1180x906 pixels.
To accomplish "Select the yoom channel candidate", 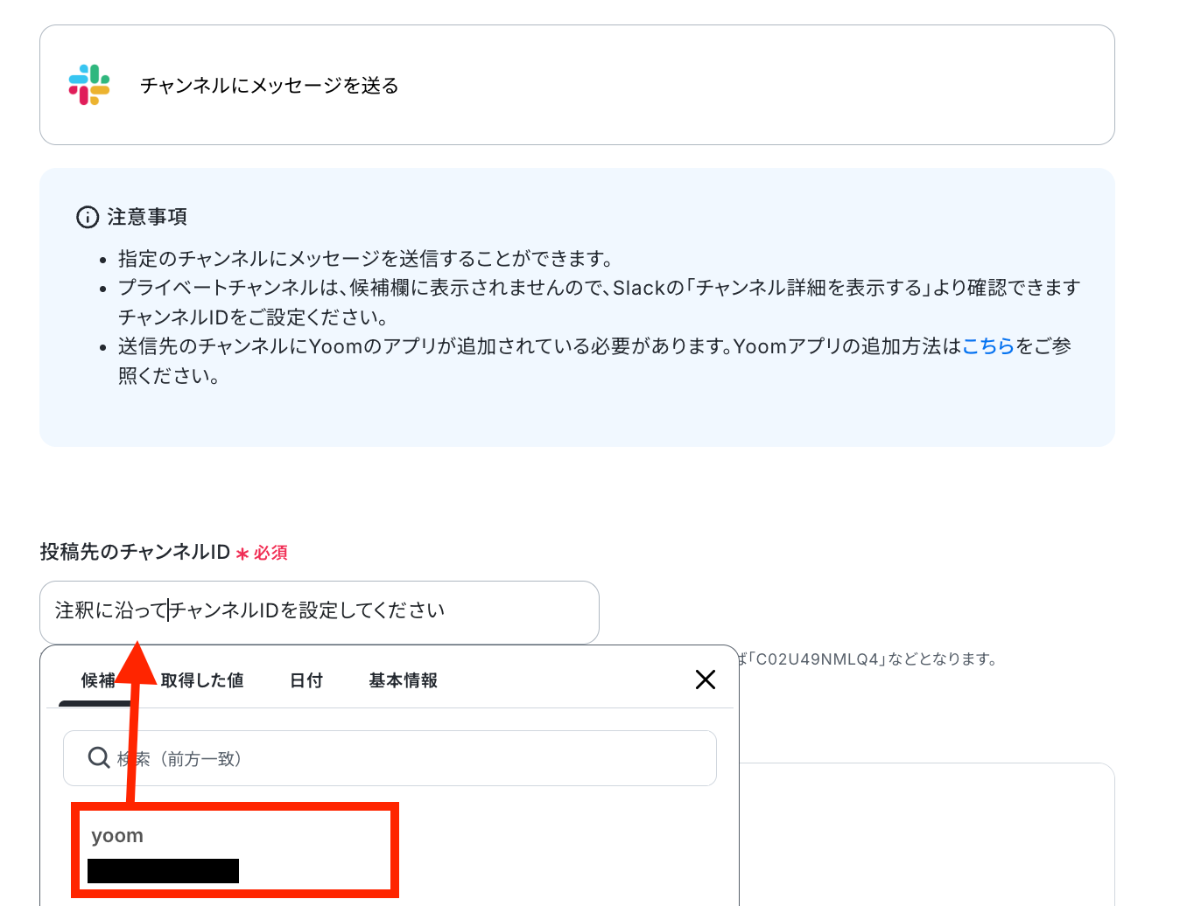I will [235, 850].
